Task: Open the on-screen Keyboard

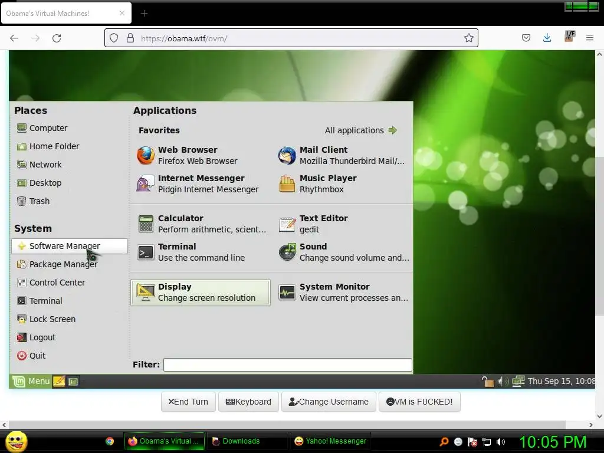Action: 248,402
